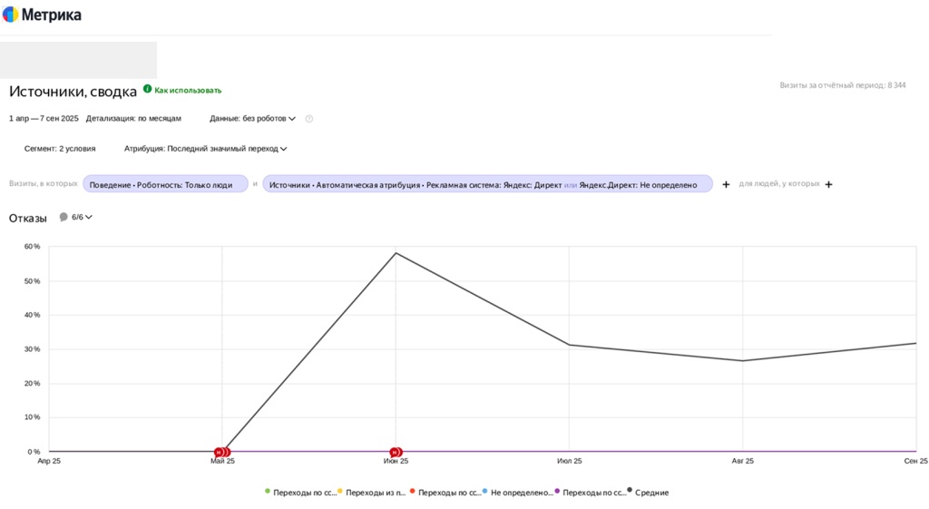Click the green info icon beside the page title
The height and width of the screenshot is (509, 929).
[x=148, y=89]
